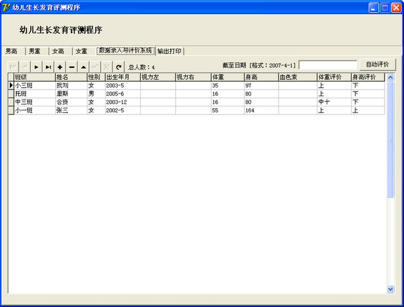Select the row for 托班 class
Image resolution: width=404 pixels, height=307 pixels.
point(34,94)
